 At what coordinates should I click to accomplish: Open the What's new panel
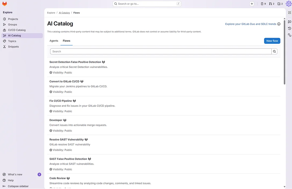[15, 174]
